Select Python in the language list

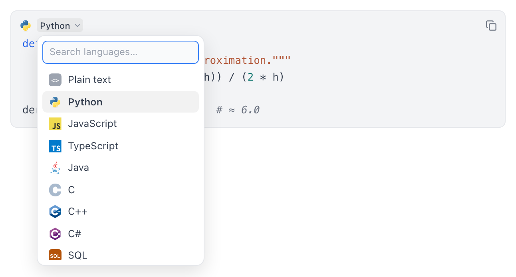pos(121,102)
